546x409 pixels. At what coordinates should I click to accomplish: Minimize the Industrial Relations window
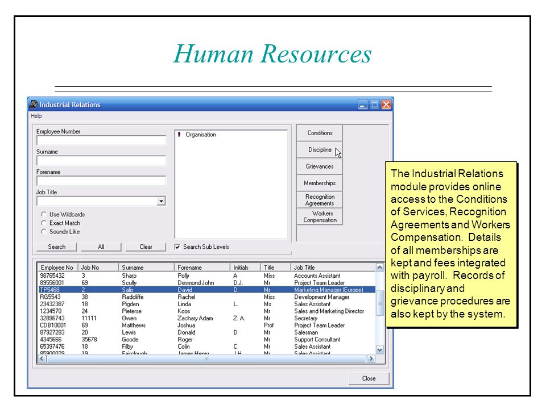(363, 105)
